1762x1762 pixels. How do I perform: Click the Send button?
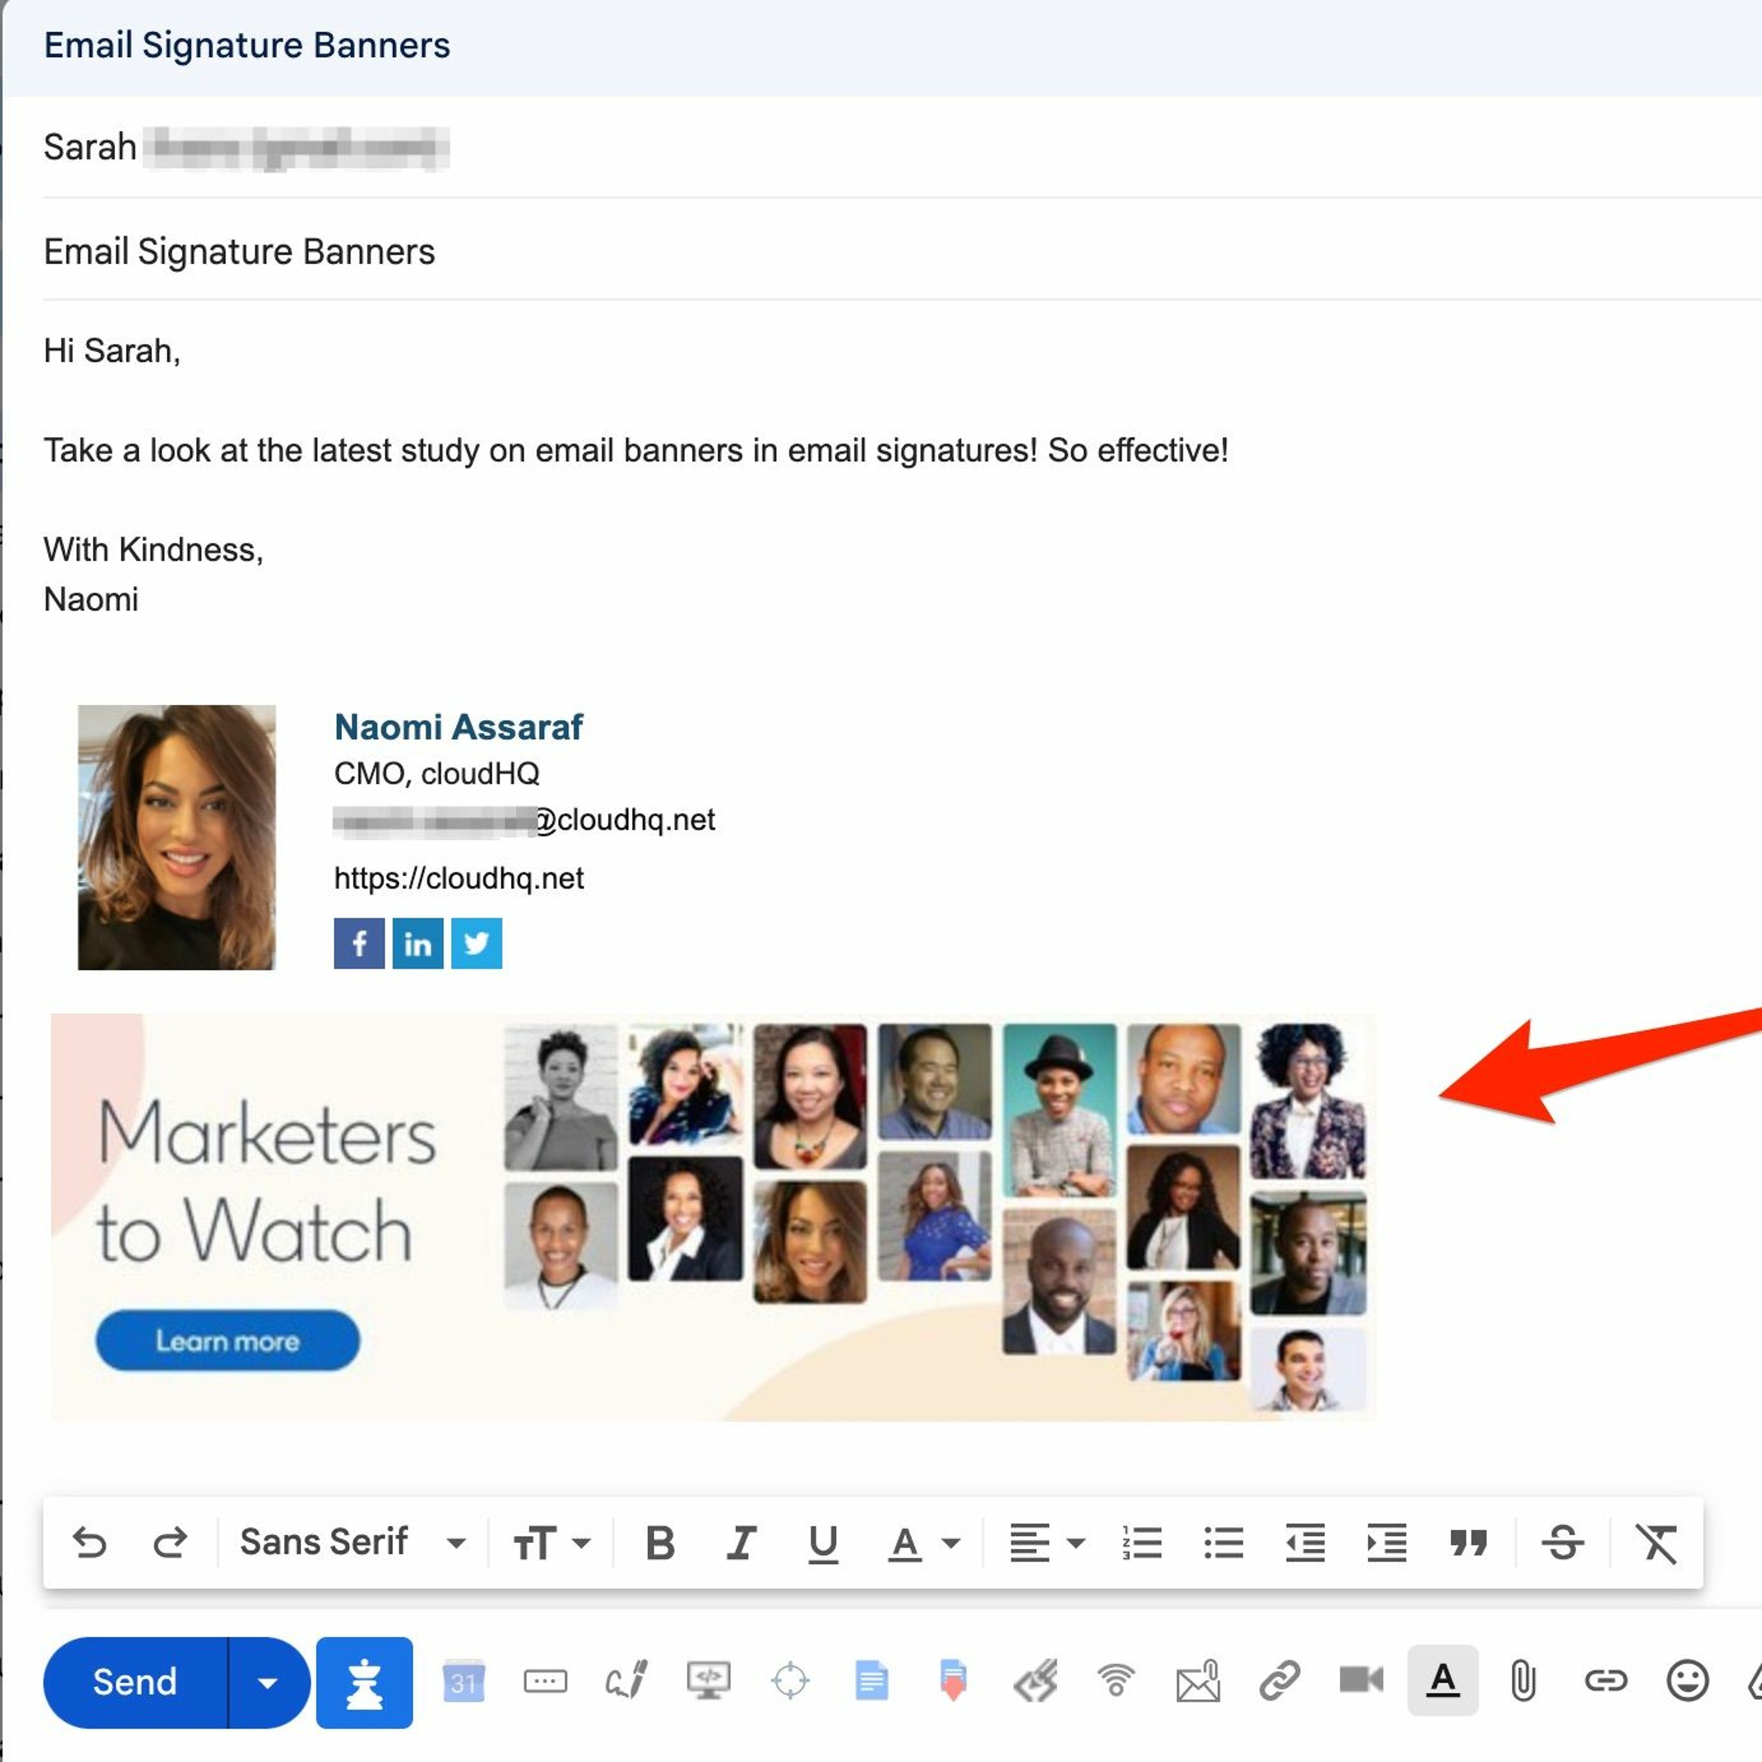tap(135, 1683)
